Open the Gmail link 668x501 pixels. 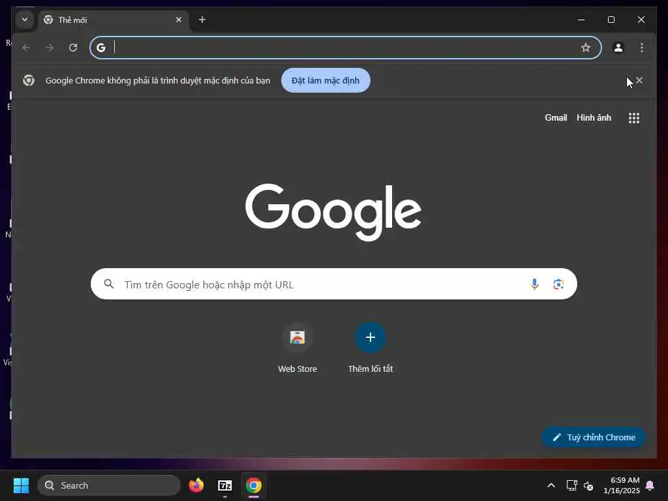pos(556,118)
